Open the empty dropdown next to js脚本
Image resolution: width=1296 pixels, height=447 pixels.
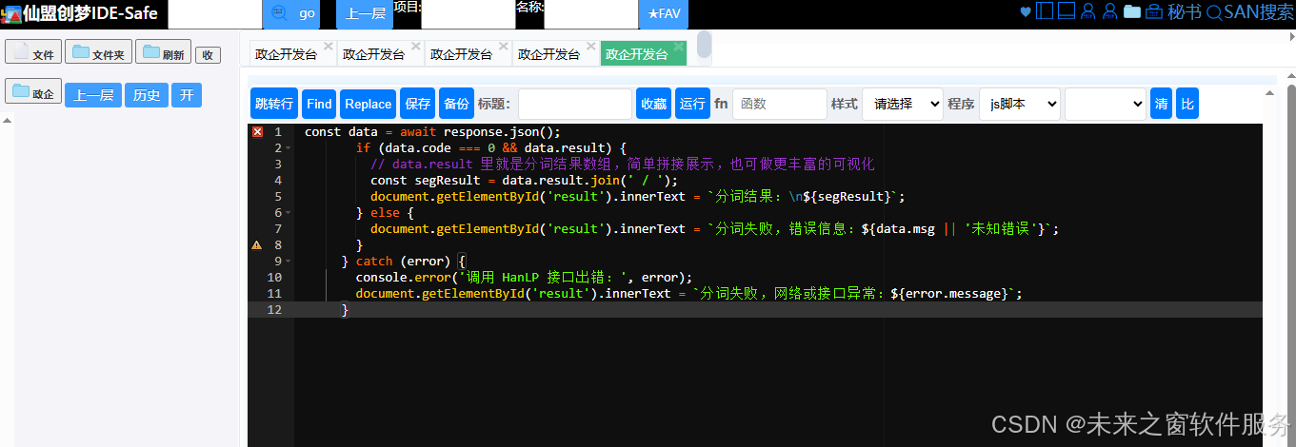(x=1106, y=104)
